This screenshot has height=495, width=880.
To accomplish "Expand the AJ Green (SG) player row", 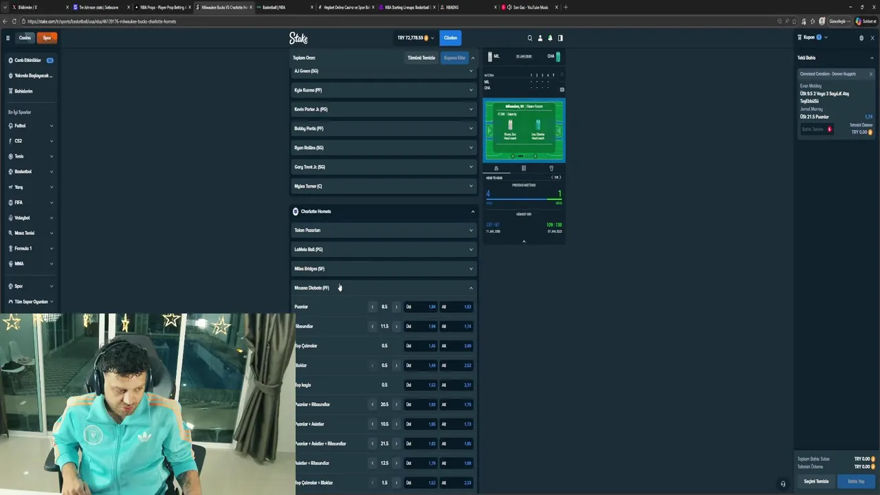I will click(383, 71).
